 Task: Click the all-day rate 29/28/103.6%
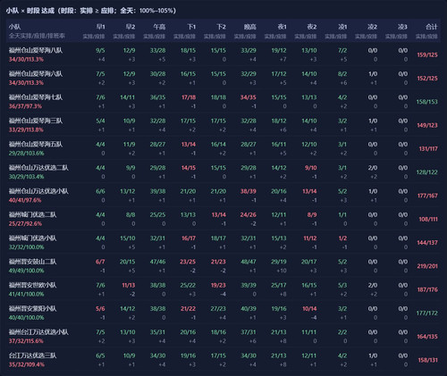[x=27, y=154]
